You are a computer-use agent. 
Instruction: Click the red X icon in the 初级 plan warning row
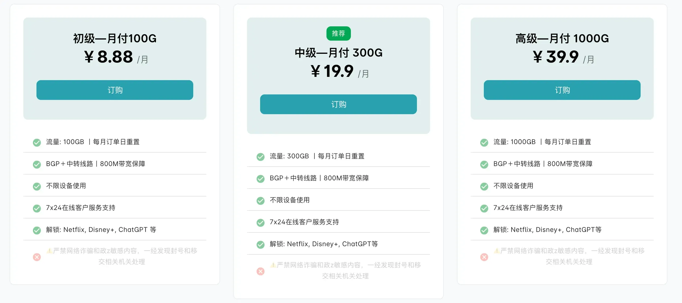37,257
